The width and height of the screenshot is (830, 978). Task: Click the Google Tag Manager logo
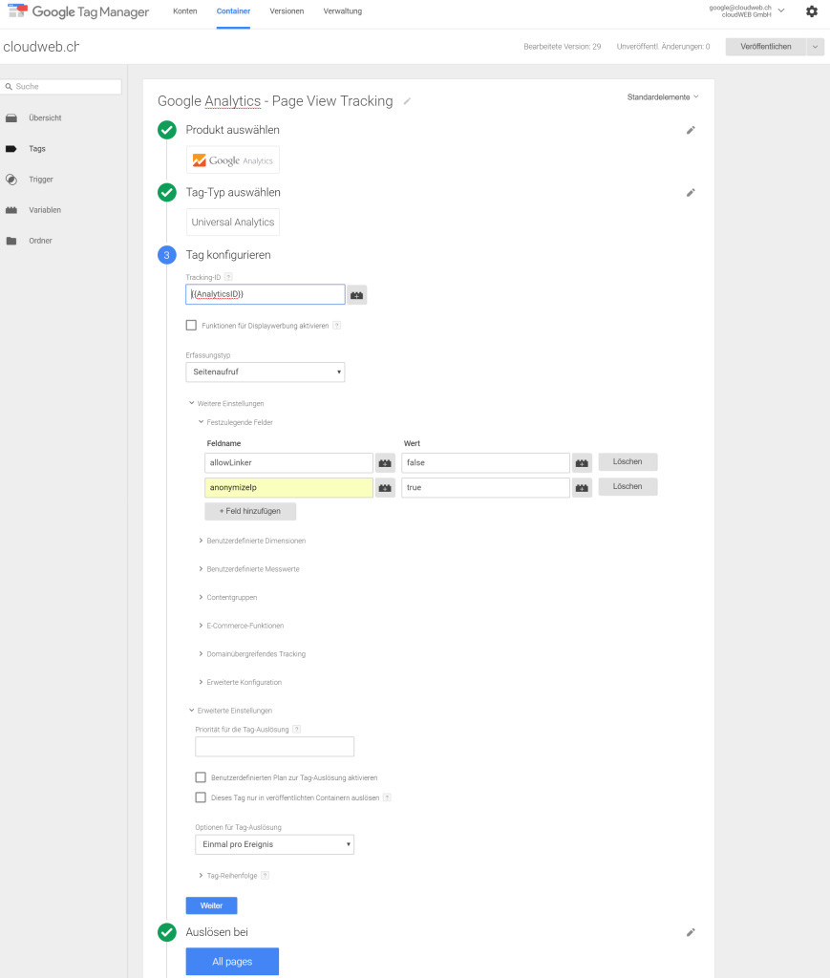point(78,11)
